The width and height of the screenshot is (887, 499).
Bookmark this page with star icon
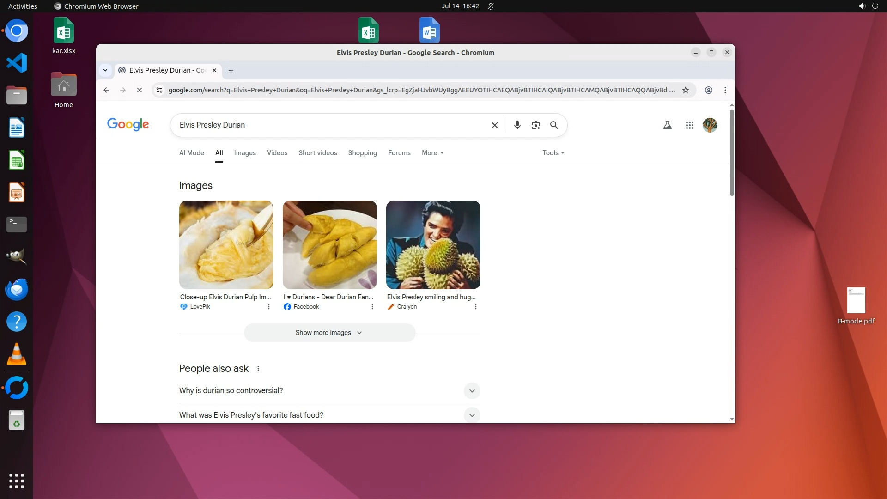tap(686, 90)
